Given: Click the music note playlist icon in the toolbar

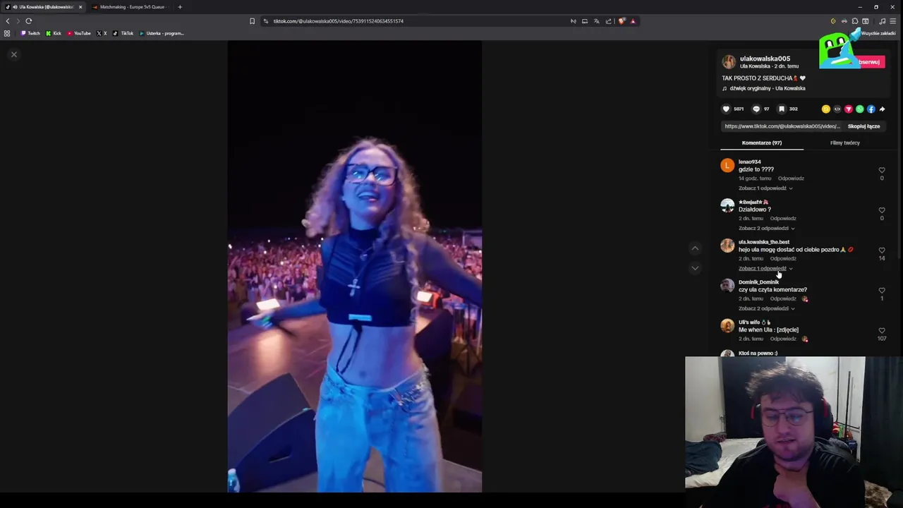Looking at the screenshot, I should point(882,21).
